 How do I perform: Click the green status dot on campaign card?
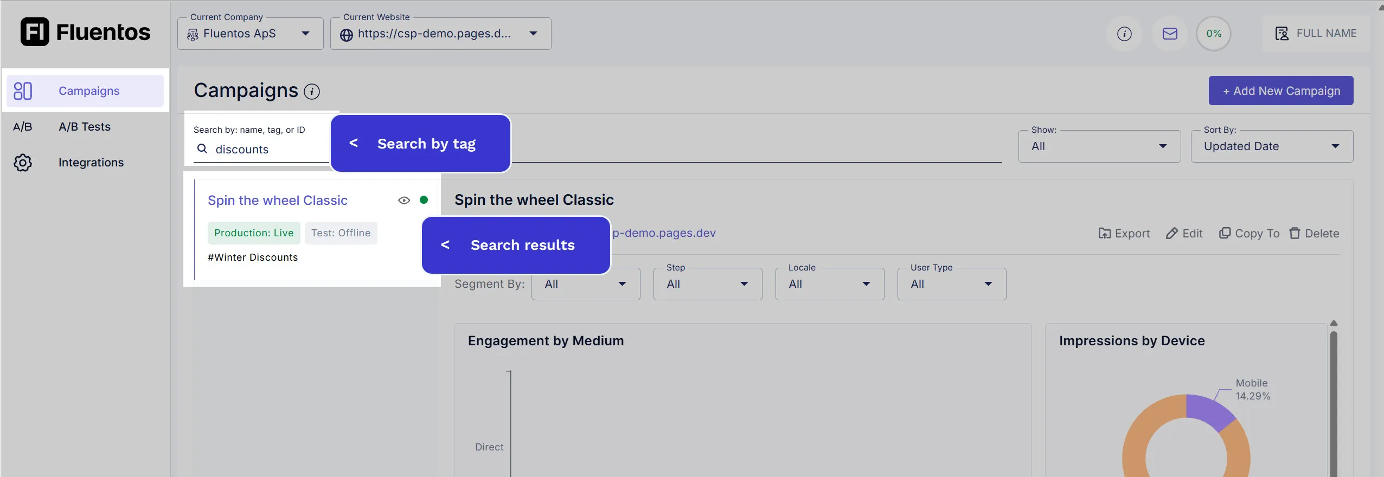(424, 199)
